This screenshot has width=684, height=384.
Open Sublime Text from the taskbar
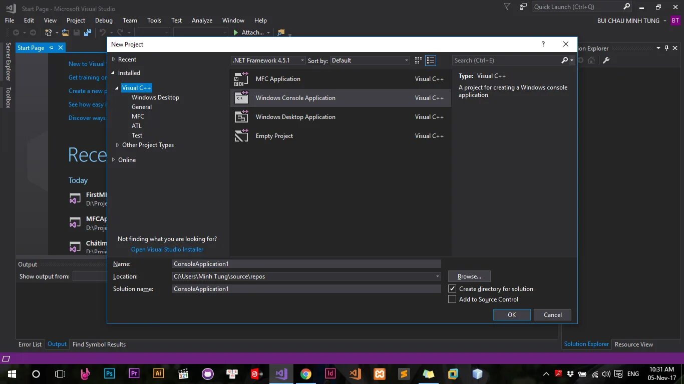[x=404, y=373]
